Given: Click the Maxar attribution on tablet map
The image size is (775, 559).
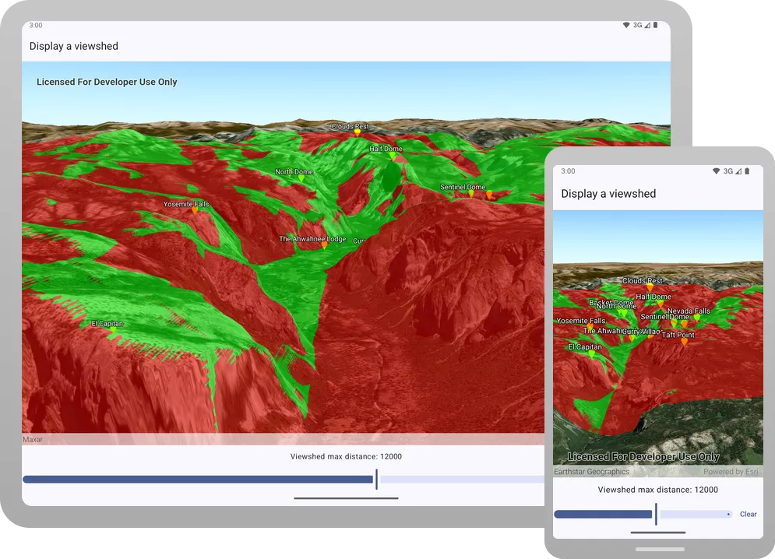Looking at the screenshot, I should (33, 439).
